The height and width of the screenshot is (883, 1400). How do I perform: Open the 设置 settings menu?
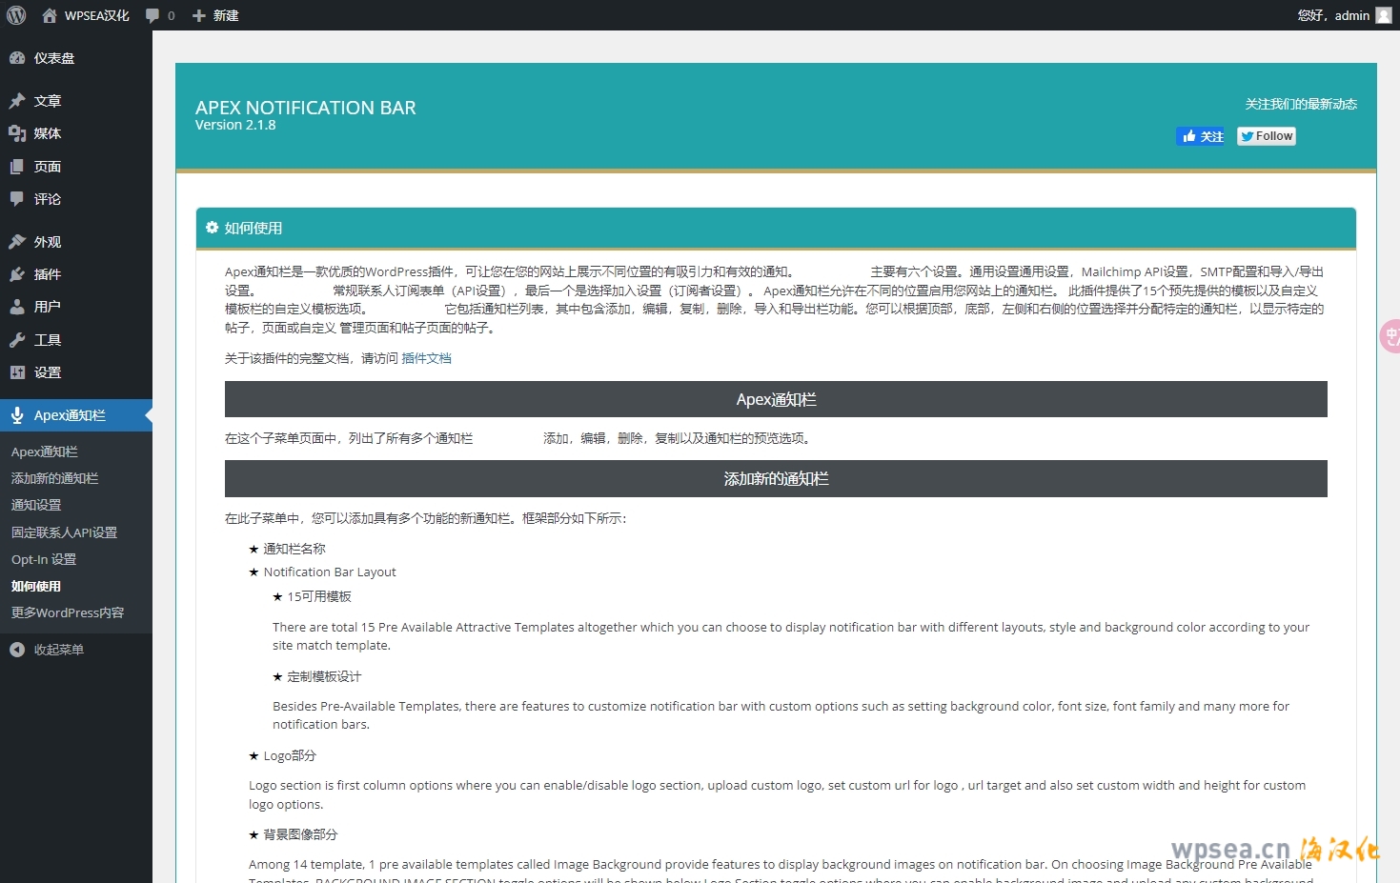47,372
